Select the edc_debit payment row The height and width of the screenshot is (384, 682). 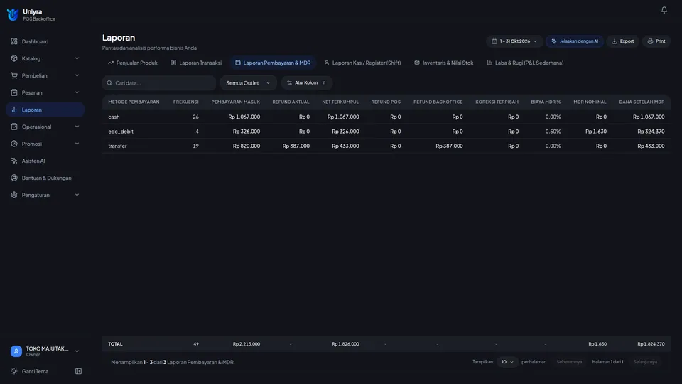pyautogui.click(x=386, y=132)
